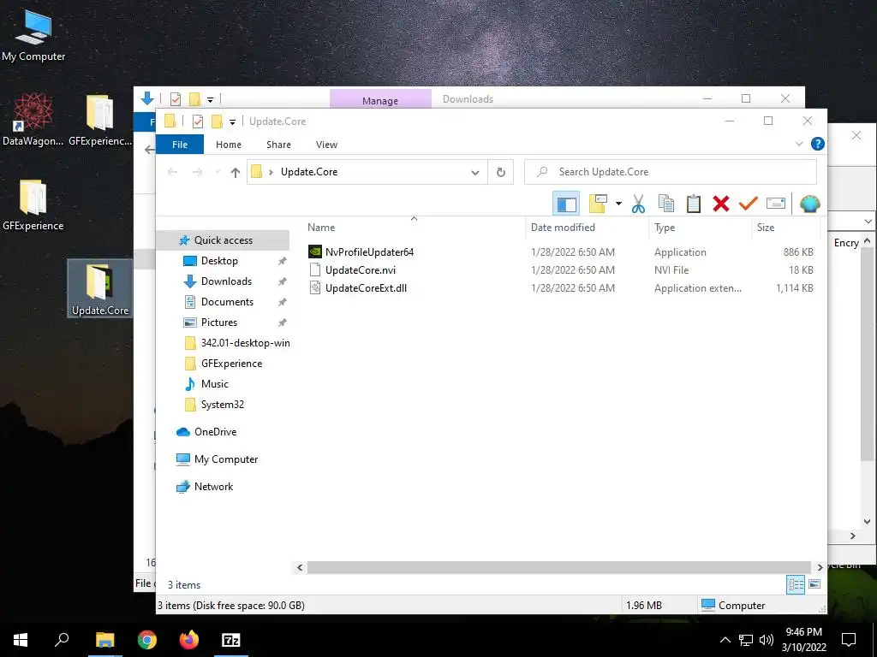This screenshot has width=877, height=657.
Task: Open Music in navigation pane
Action: point(214,384)
